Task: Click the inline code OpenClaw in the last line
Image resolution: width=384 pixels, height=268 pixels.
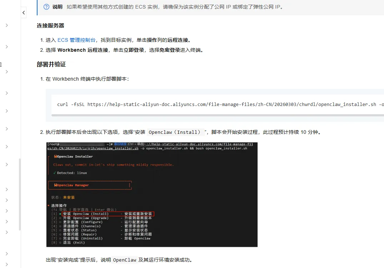Action: click(x=124, y=260)
